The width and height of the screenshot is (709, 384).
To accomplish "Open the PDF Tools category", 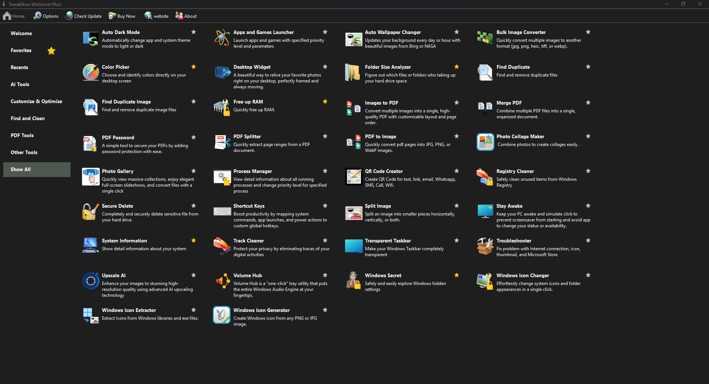I will point(37,136).
